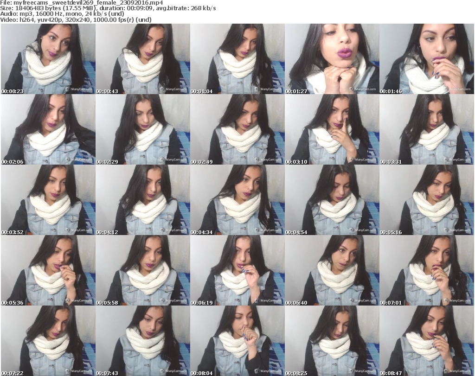Select the thumbnail stamped 00:01:46
475x376 pixels.
point(427,59)
